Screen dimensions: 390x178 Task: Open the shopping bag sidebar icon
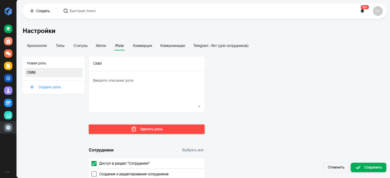click(x=8, y=41)
